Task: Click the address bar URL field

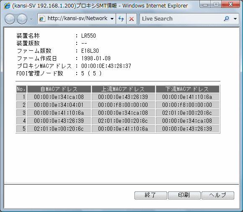Action: point(78,18)
